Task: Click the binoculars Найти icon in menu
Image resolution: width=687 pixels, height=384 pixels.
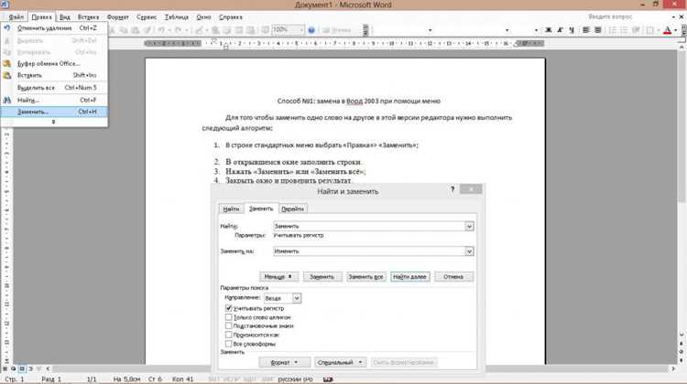Action: (x=7, y=101)
